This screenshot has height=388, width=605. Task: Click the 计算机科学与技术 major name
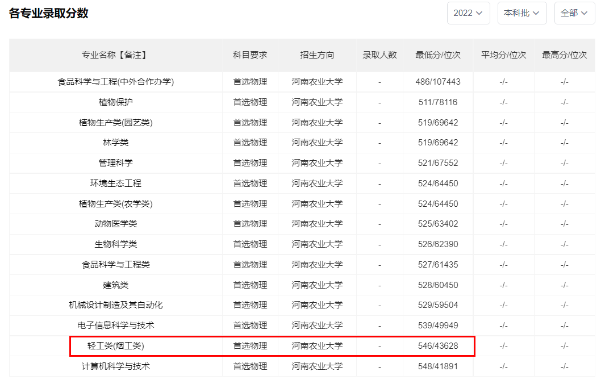coord(115,366)
